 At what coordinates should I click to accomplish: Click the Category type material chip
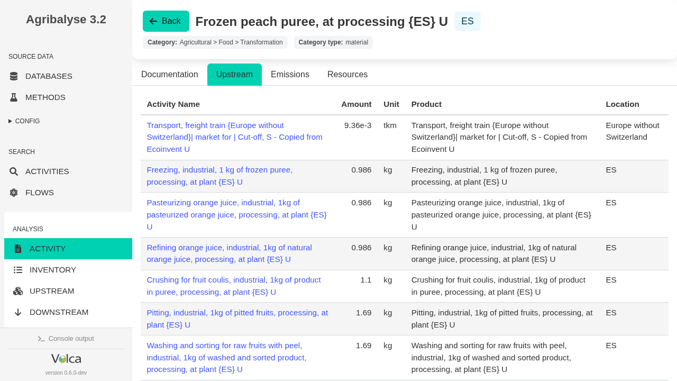pos(333,42)
